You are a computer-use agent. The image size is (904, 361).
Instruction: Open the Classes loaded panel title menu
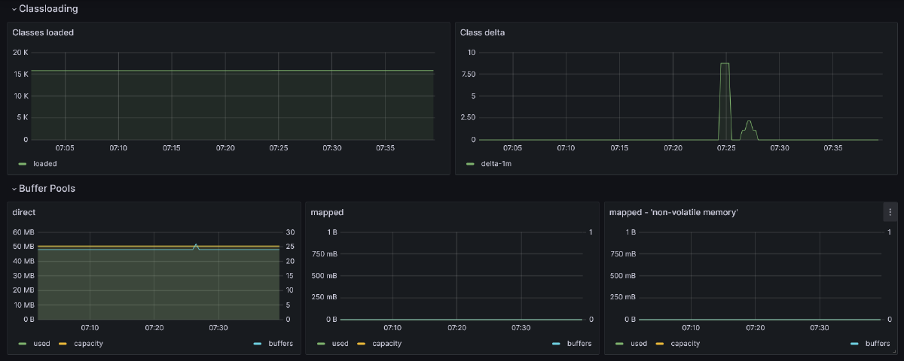(x=43, y=33)
